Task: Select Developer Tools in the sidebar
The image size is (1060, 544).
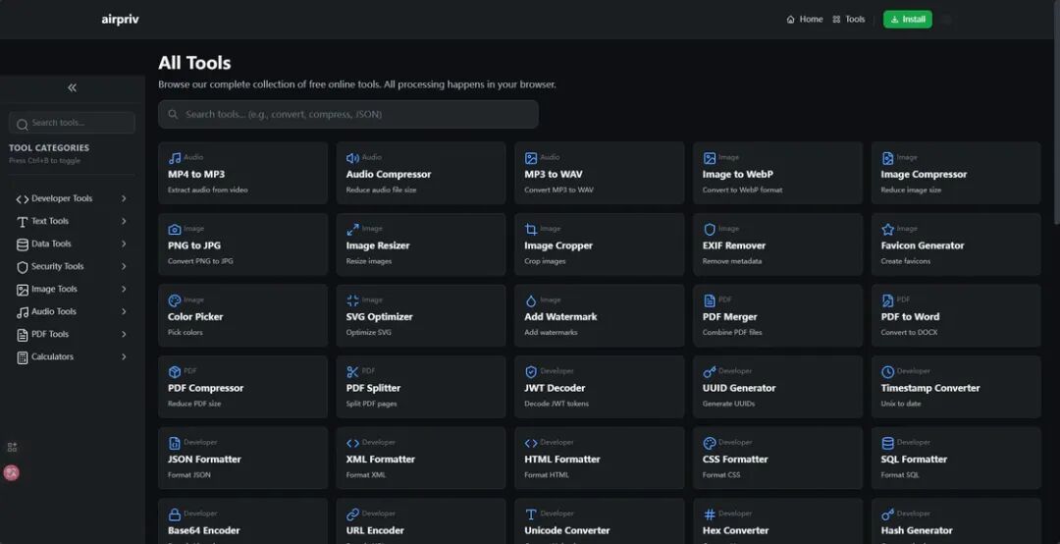Action: tap(72, 198)
